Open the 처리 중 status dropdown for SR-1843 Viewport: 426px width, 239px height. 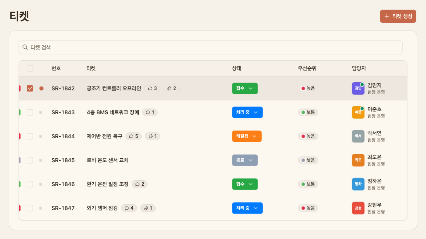[x=247, y=112]
